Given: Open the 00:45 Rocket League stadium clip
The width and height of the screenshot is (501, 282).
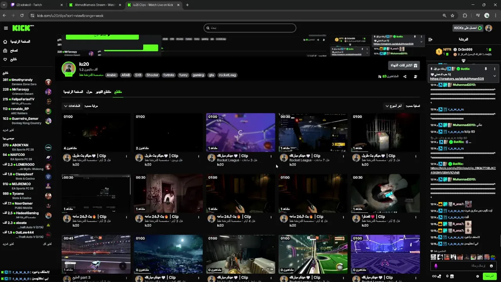Looking at the screenshot, I should pyautogui.click(x=96, y=254).
